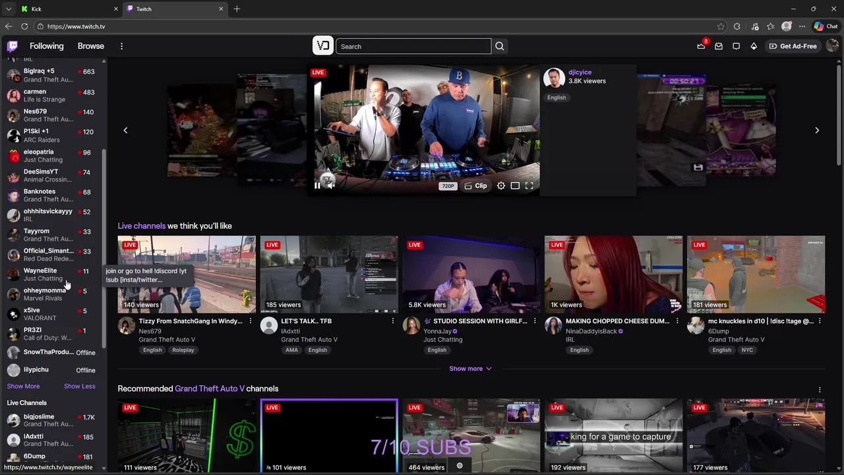The image size is (844, 475).
Task: Click the AMA tag under IAdxtti
Action: [x=291, y=350]
